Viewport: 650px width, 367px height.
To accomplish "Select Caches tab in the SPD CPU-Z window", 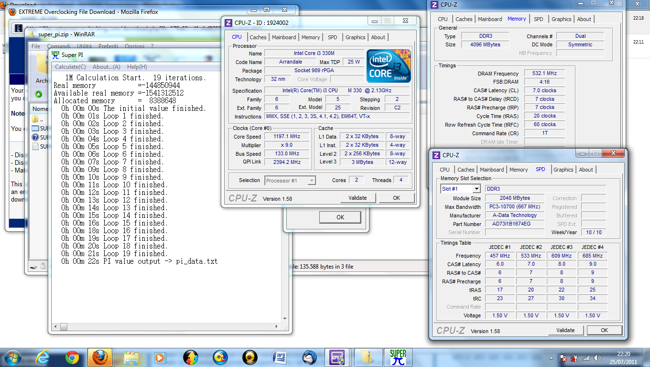I will (466, 170).
